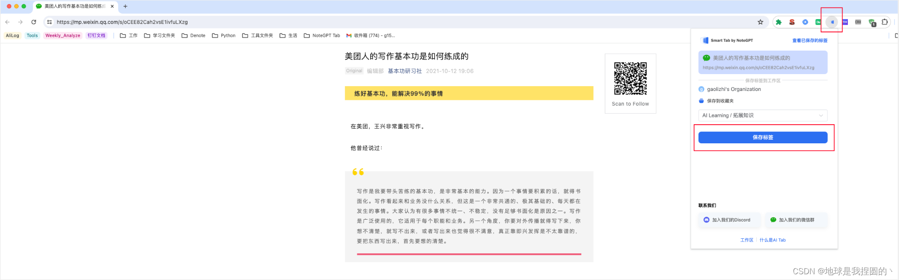Click the 基本功研习社 account link

[x=405, y=71]
